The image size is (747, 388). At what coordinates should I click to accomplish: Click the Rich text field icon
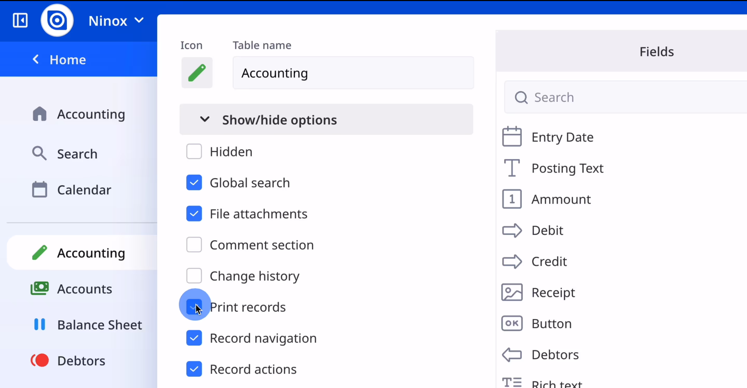(512, 382)
